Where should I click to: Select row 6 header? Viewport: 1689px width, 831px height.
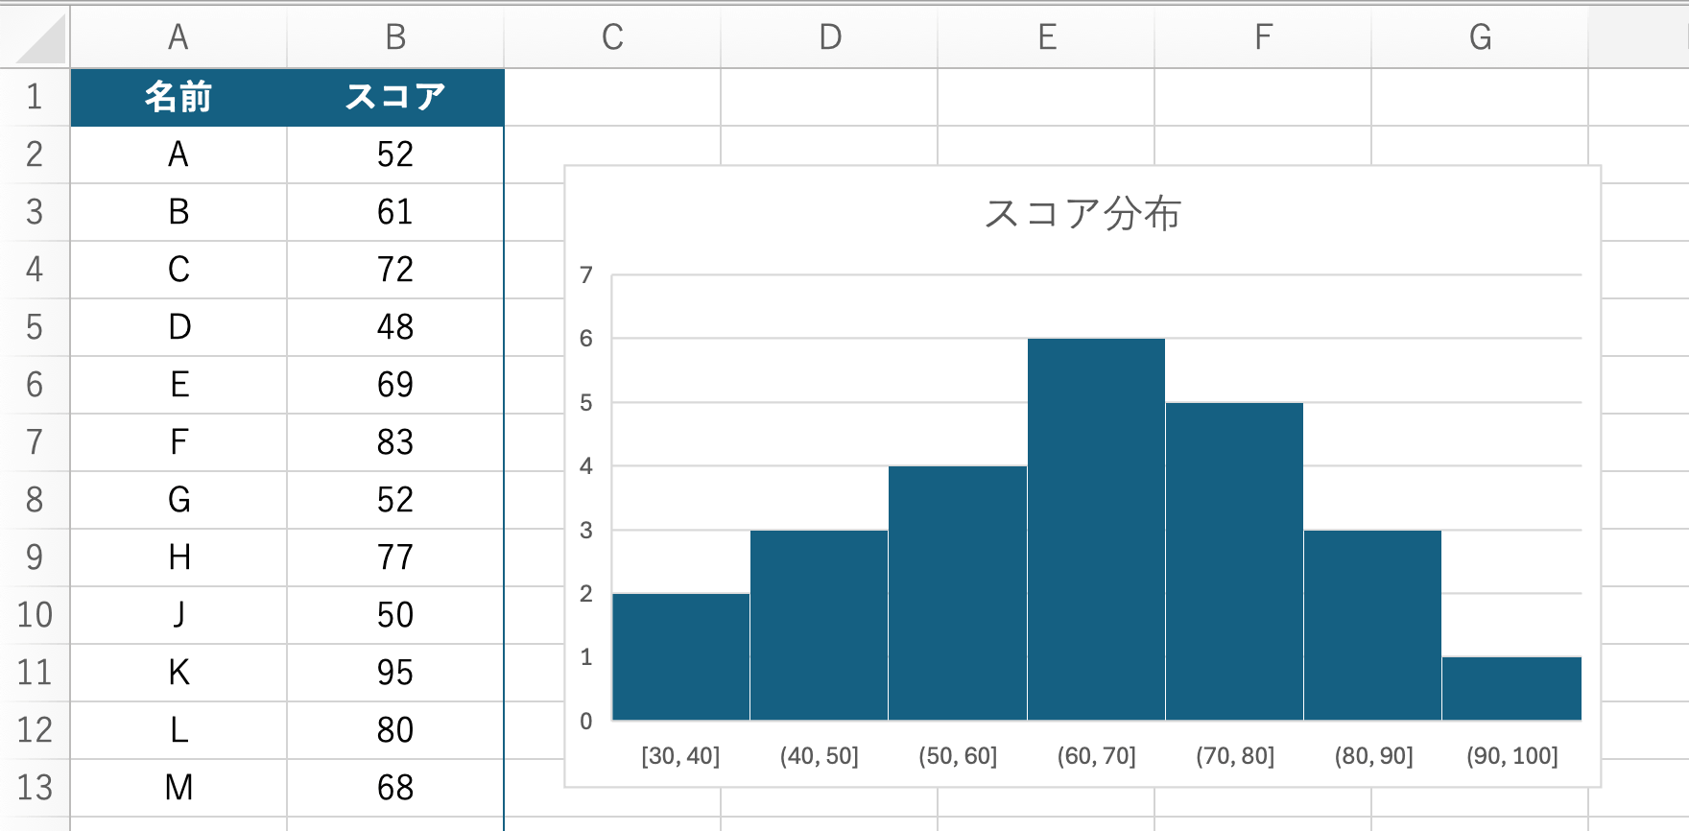[x=35, y=385]
